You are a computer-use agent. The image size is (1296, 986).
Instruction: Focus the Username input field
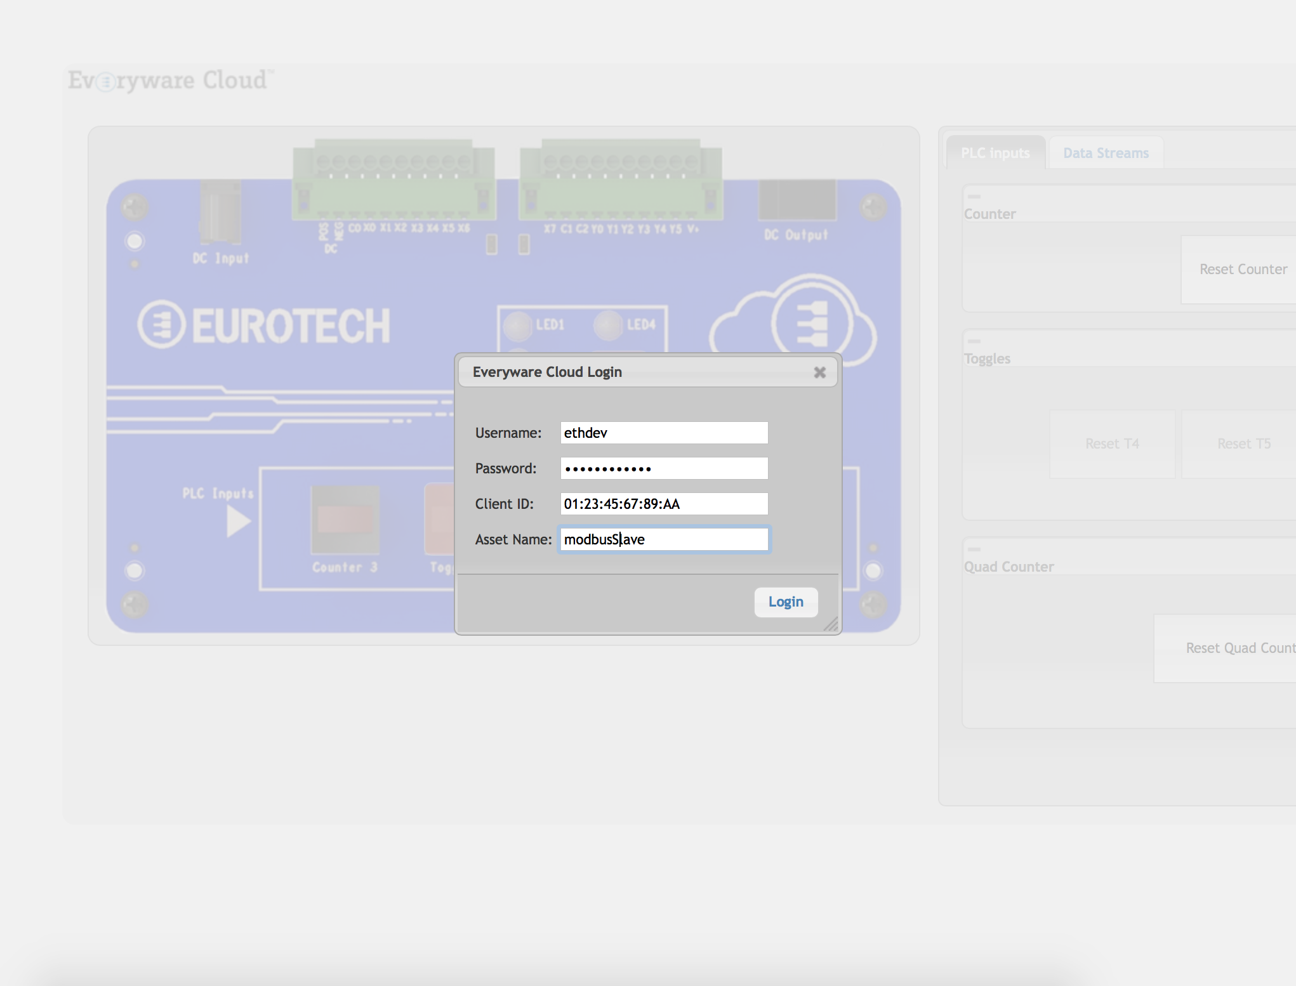coord(664,433)
